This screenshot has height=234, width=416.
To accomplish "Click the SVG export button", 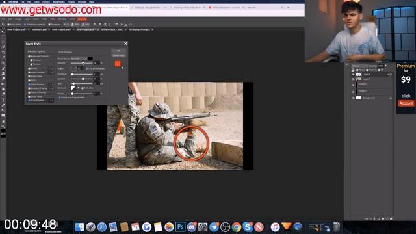I will (85, 25).
